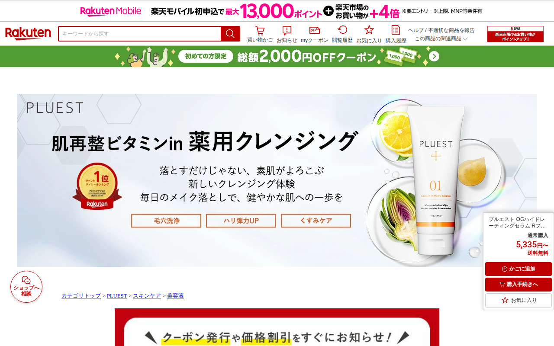
Task: Click the Rakuten logo
Action: tap(28, 34)
